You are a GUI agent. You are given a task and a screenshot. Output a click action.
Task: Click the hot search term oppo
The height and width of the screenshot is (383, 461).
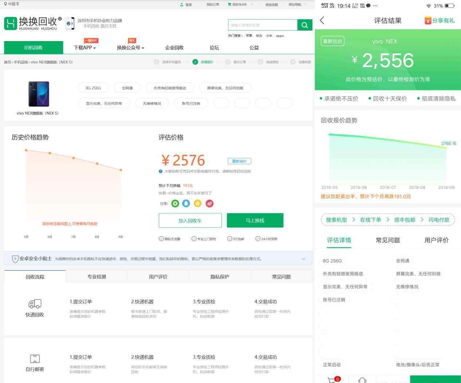click(x=280, y=36)
